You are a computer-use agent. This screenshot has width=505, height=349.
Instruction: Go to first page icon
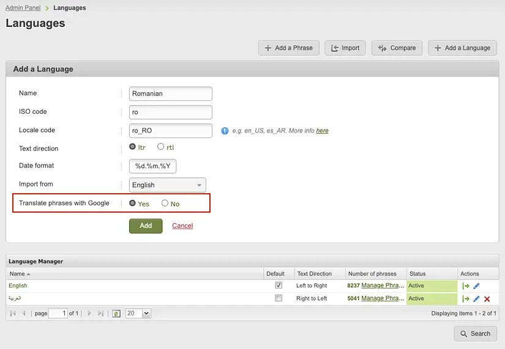[x=13, y=313]
